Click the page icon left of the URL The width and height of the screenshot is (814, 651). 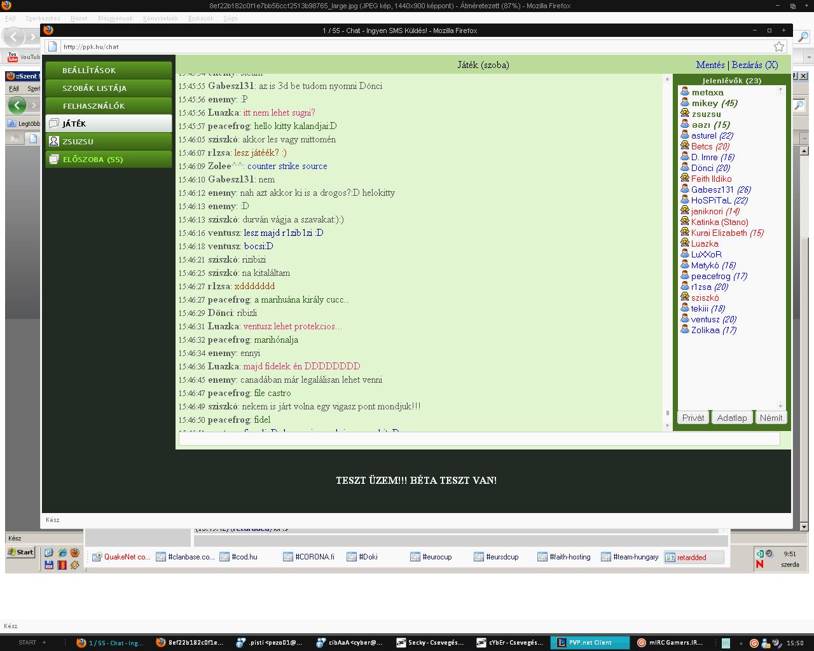point(53,46)
